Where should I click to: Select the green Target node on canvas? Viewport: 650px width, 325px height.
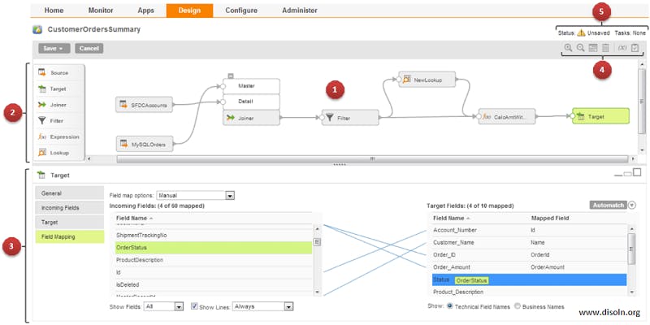600,116
